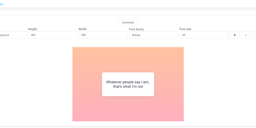Select the Roboto font family combo box
This screenshot has height=128, width=256.
click(x=151, y=35)
